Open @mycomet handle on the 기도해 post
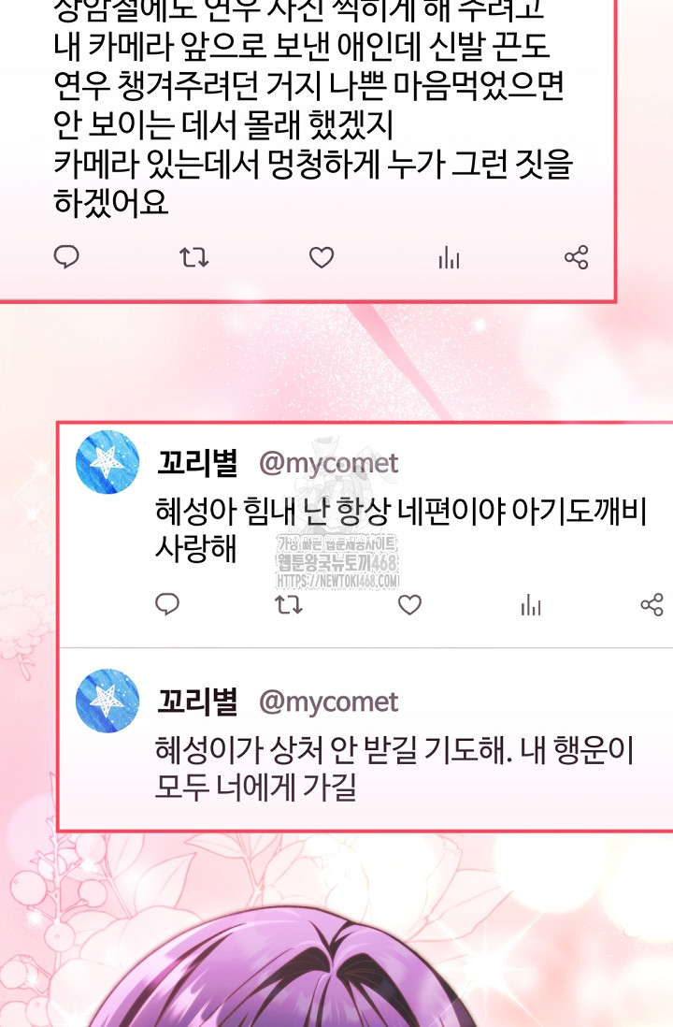The height and width of the screenshot is (1027, 673). (329, 702)
